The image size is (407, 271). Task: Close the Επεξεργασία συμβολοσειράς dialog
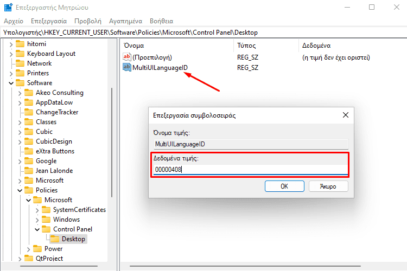coord(346,115)
